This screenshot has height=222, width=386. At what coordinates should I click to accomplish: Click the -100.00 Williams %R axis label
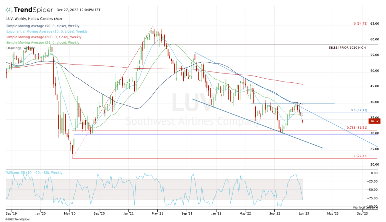click(x=372, y=207)
